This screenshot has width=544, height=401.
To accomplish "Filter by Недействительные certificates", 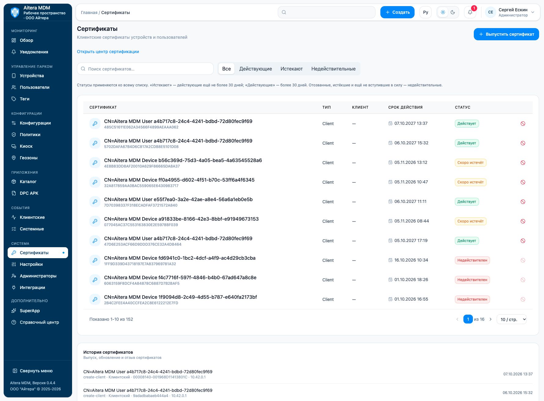I will 333,69.
